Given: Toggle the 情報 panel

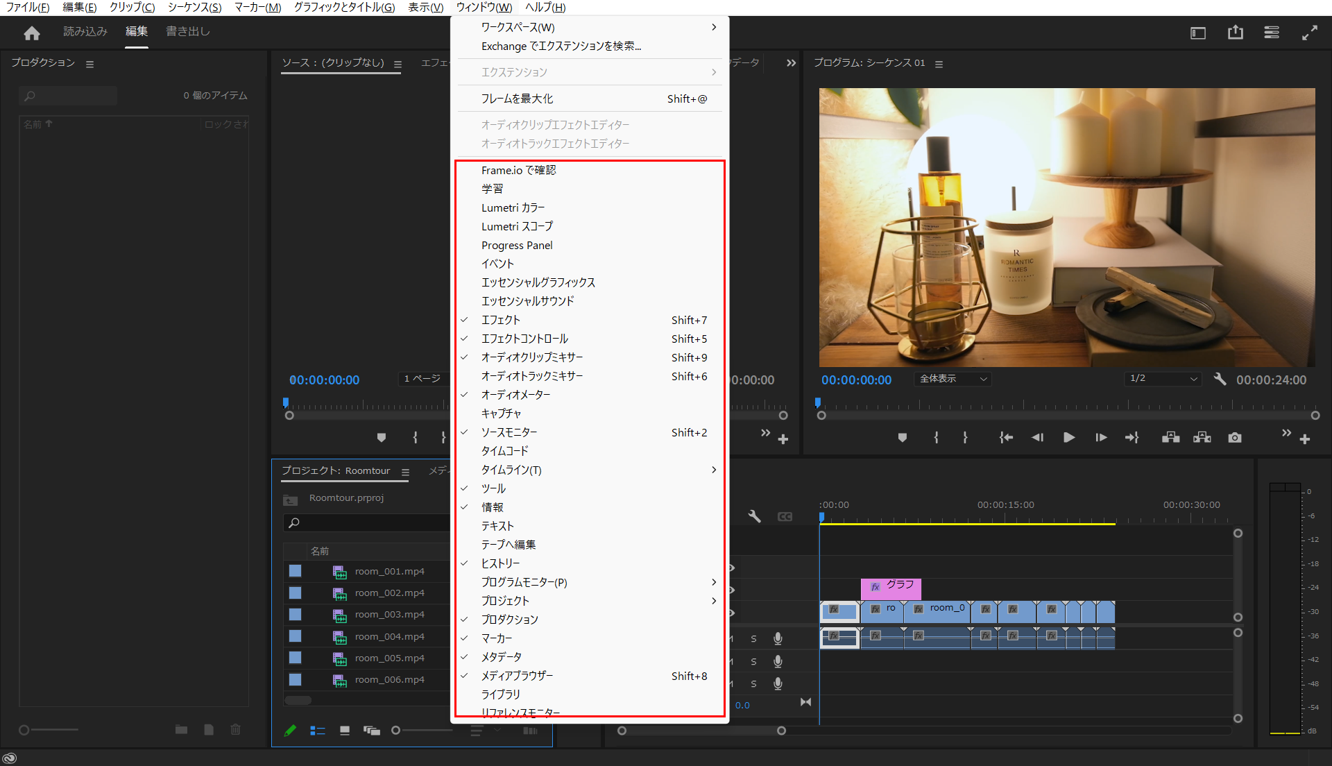Looking at the screenshot, I should [590, 507].
